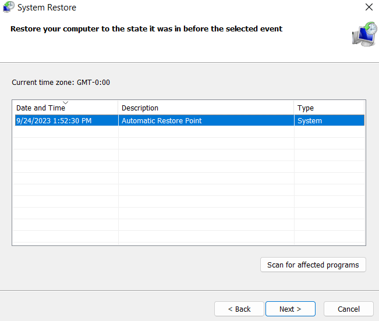The width and height of the screenshot is (379, 321).
Task: Toggle sort arrow above Date and Time
Action: pos(65,102)
